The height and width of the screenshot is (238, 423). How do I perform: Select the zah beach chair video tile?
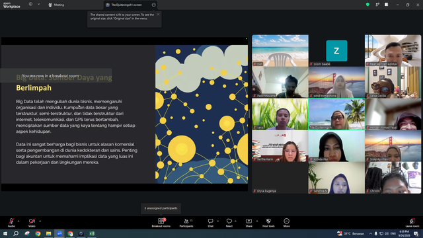(280, 50)
